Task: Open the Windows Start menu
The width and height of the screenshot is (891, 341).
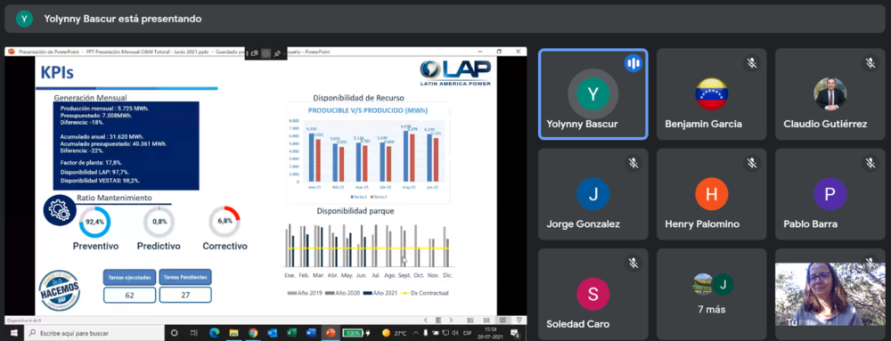Action: coord(13,333)
